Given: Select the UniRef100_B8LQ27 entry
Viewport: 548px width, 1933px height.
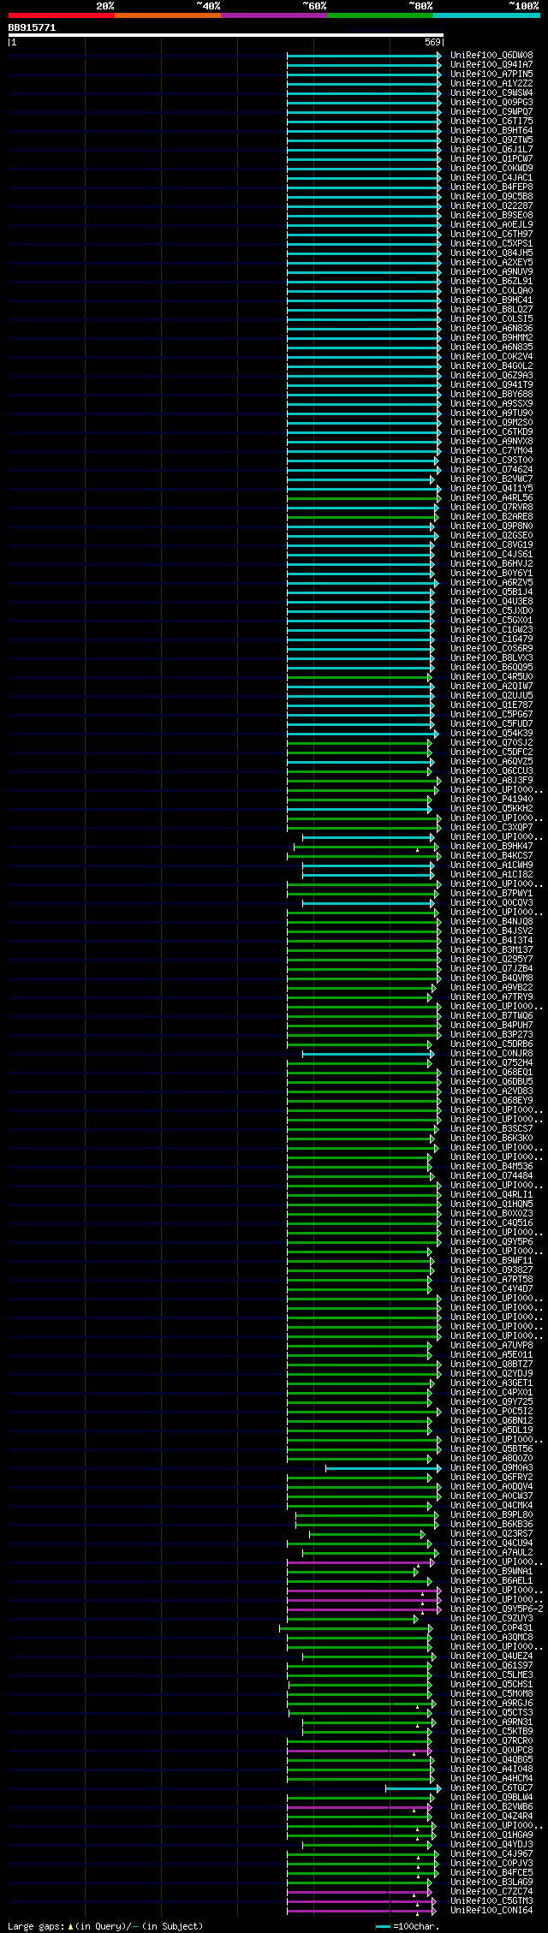Looking at the screenshot, I should (491, 309).
